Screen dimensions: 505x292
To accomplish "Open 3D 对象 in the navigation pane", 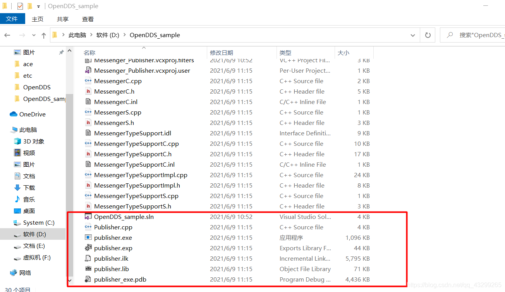I will pos(34,141).
